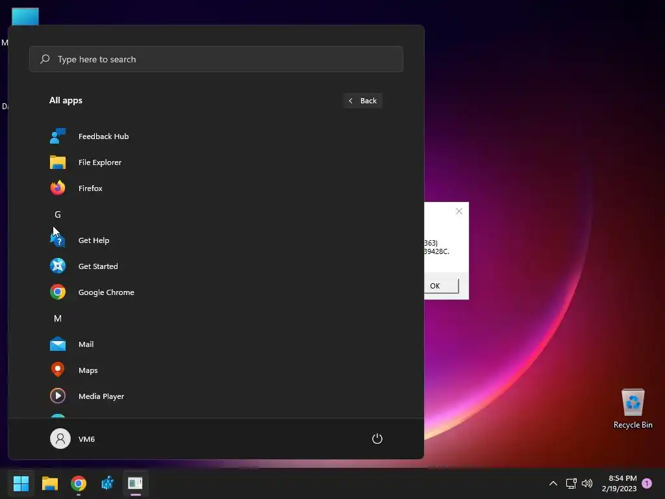Click the OK button in the dialog
Image resolution: width=665 pixels, height=499 pixels.
click(x=441, y=286)
